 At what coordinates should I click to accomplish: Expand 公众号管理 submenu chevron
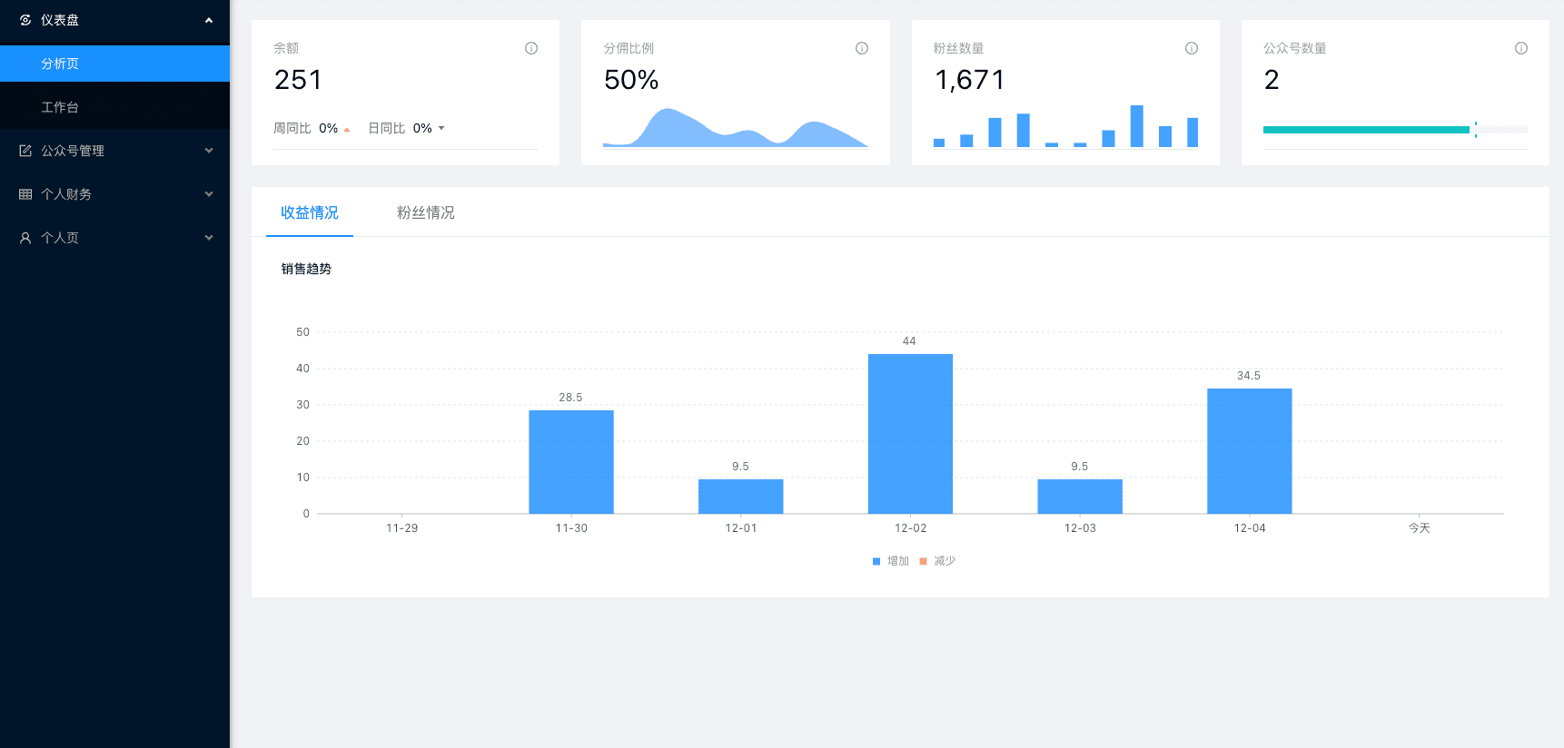coord(209,151)
